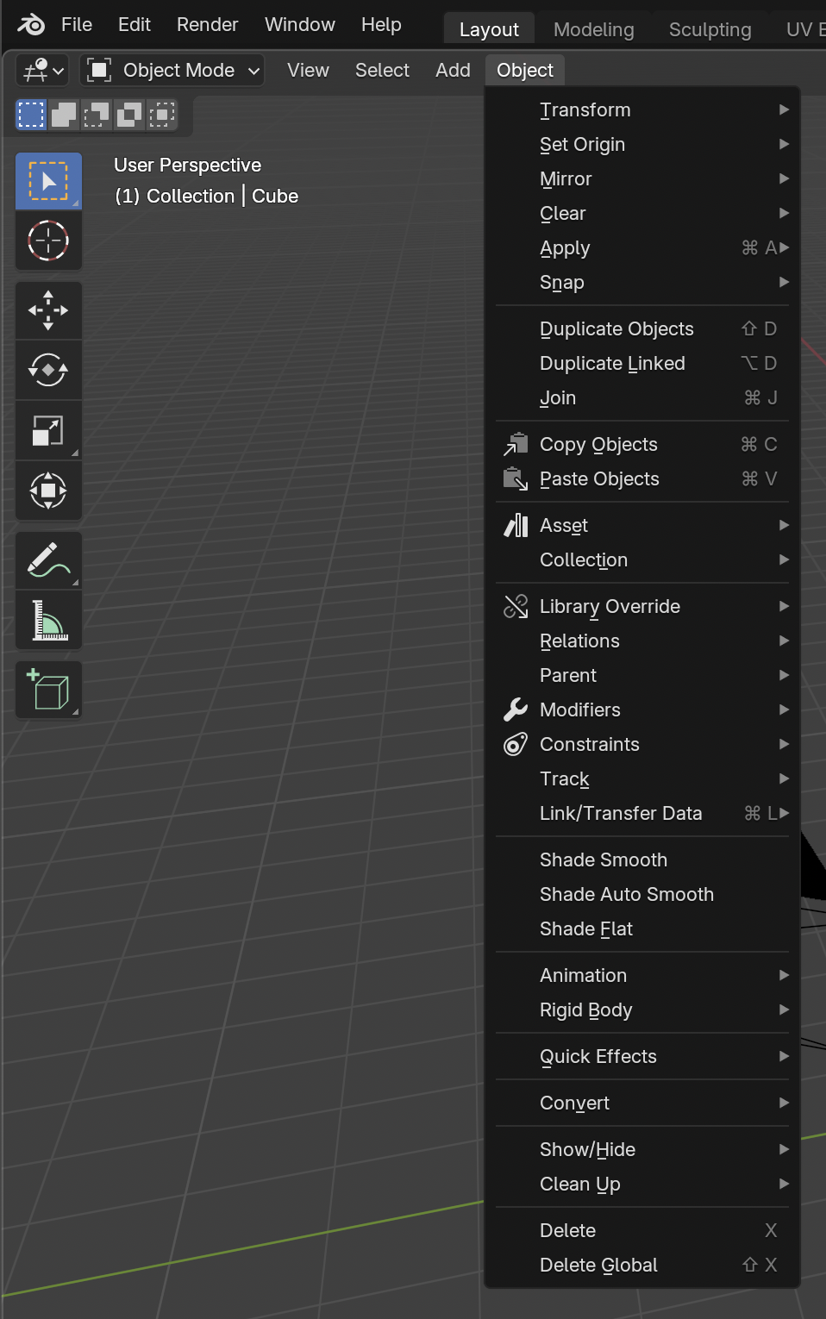Choose Join from the Object menu

(x=642, y=397)
